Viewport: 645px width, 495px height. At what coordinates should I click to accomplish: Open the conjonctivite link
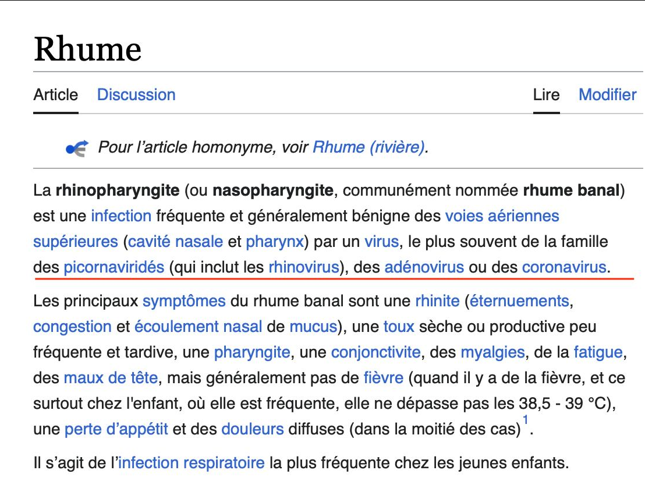(x=375, y=352)
